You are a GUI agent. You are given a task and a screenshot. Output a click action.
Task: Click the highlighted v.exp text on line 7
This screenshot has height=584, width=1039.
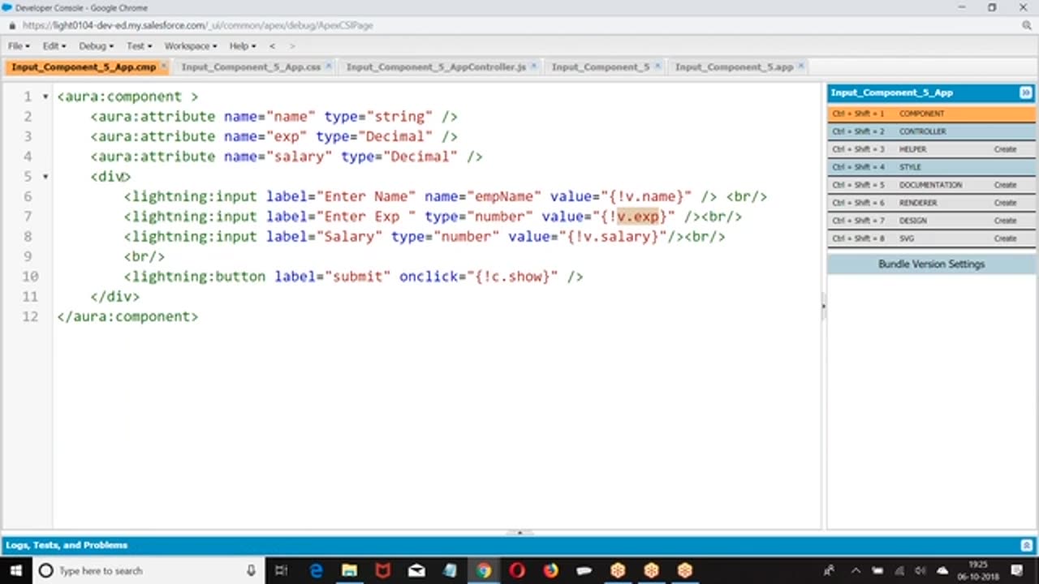click(638, 217)
